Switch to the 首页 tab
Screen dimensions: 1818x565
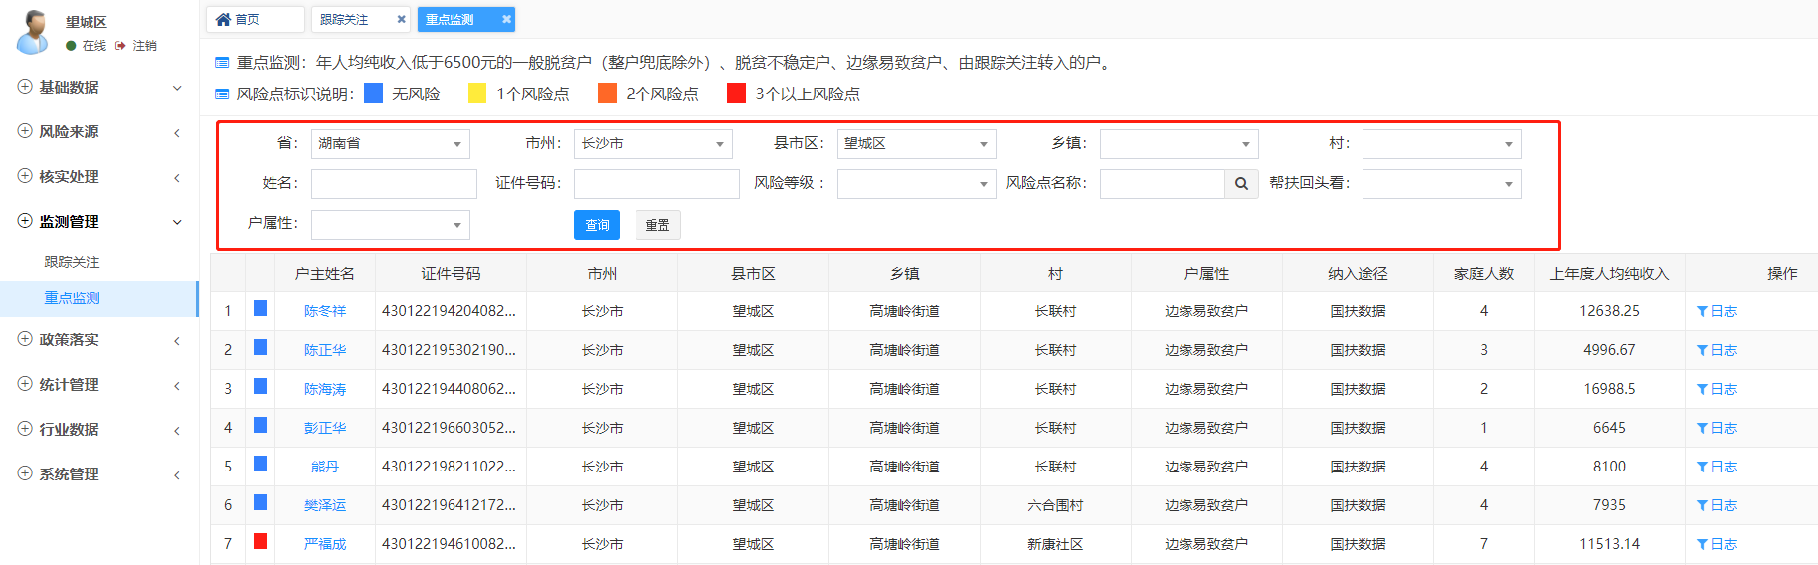256,19
